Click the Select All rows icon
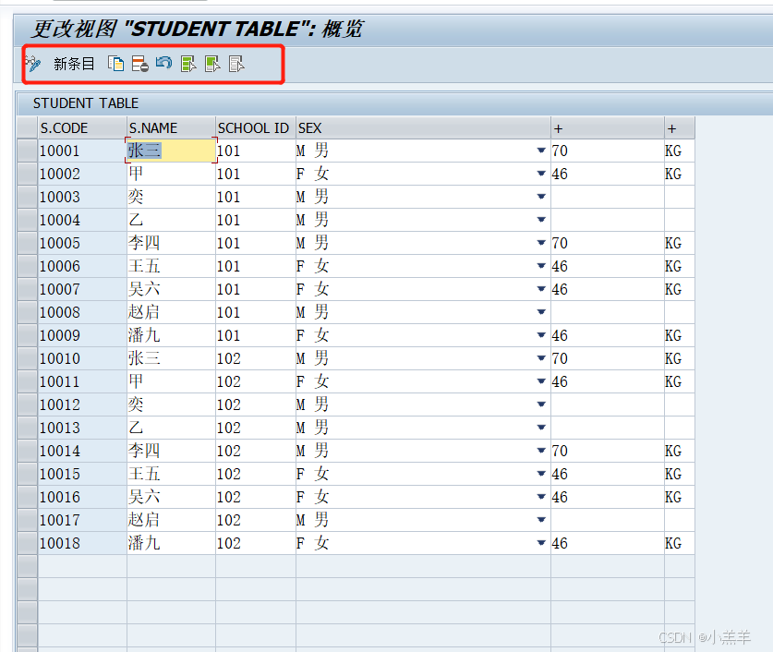Viewport: 773px width, 652px height. 188,64
